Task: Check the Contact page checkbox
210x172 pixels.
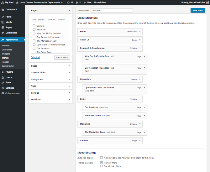Action: [34, 26]
